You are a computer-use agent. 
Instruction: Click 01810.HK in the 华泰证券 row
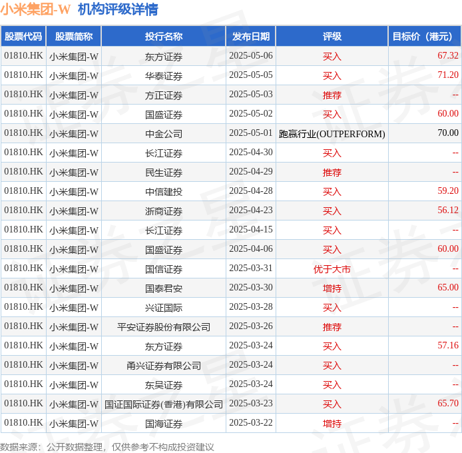pos(23,75)
